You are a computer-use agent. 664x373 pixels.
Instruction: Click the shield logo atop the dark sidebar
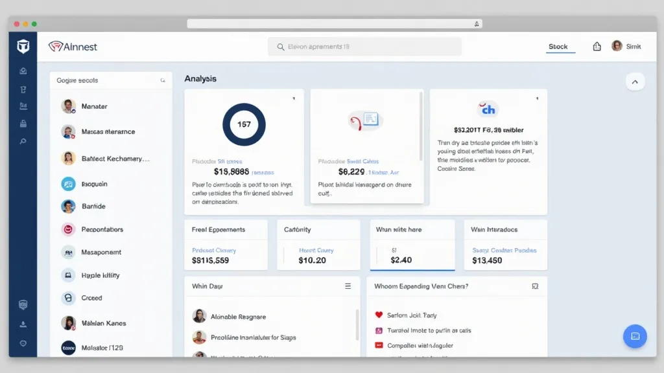coord(23,47)
